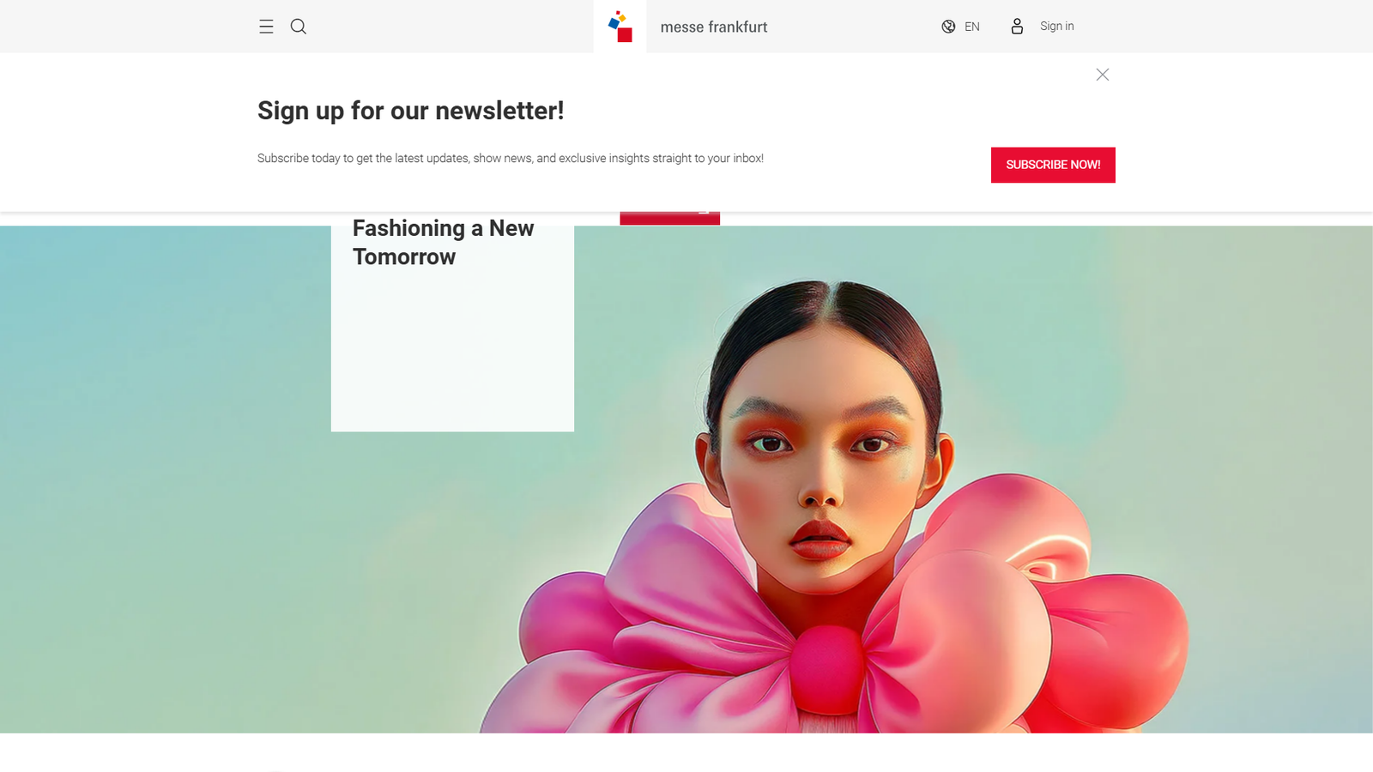Image resolution: width=1373 pixels, height=772 pixels.
Task: Click the Sign in link
Action: coord(1056,27)
